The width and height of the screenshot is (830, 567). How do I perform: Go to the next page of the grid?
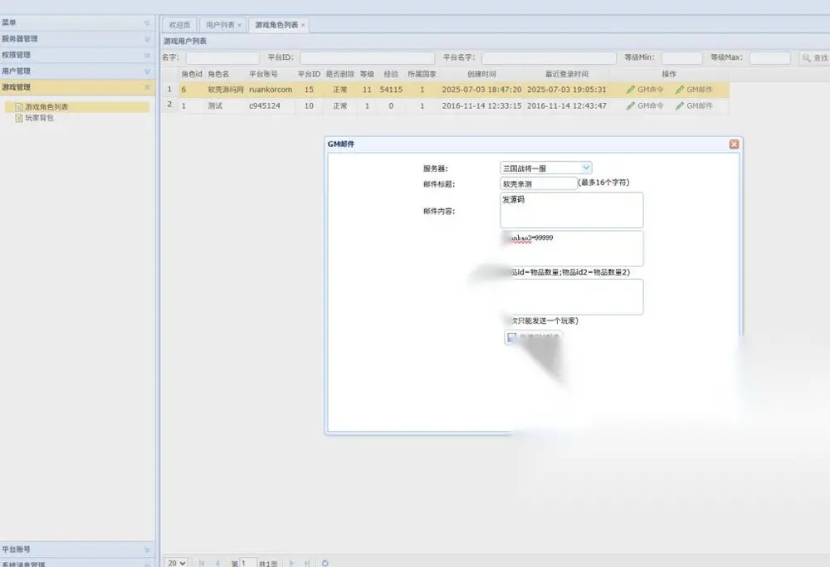point(291,564)
